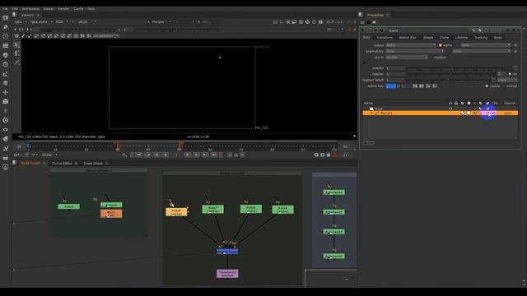Open the Motion Blur tab in Roto properties

(x=408, y=38)
